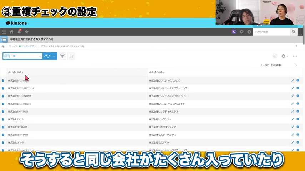The height and width of the screenshot is (171, 305).
Task: Click breadcrumb home icon
Action: (3, 46)
